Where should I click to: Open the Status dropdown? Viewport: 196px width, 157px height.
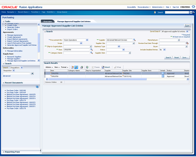tap(123, 50)
